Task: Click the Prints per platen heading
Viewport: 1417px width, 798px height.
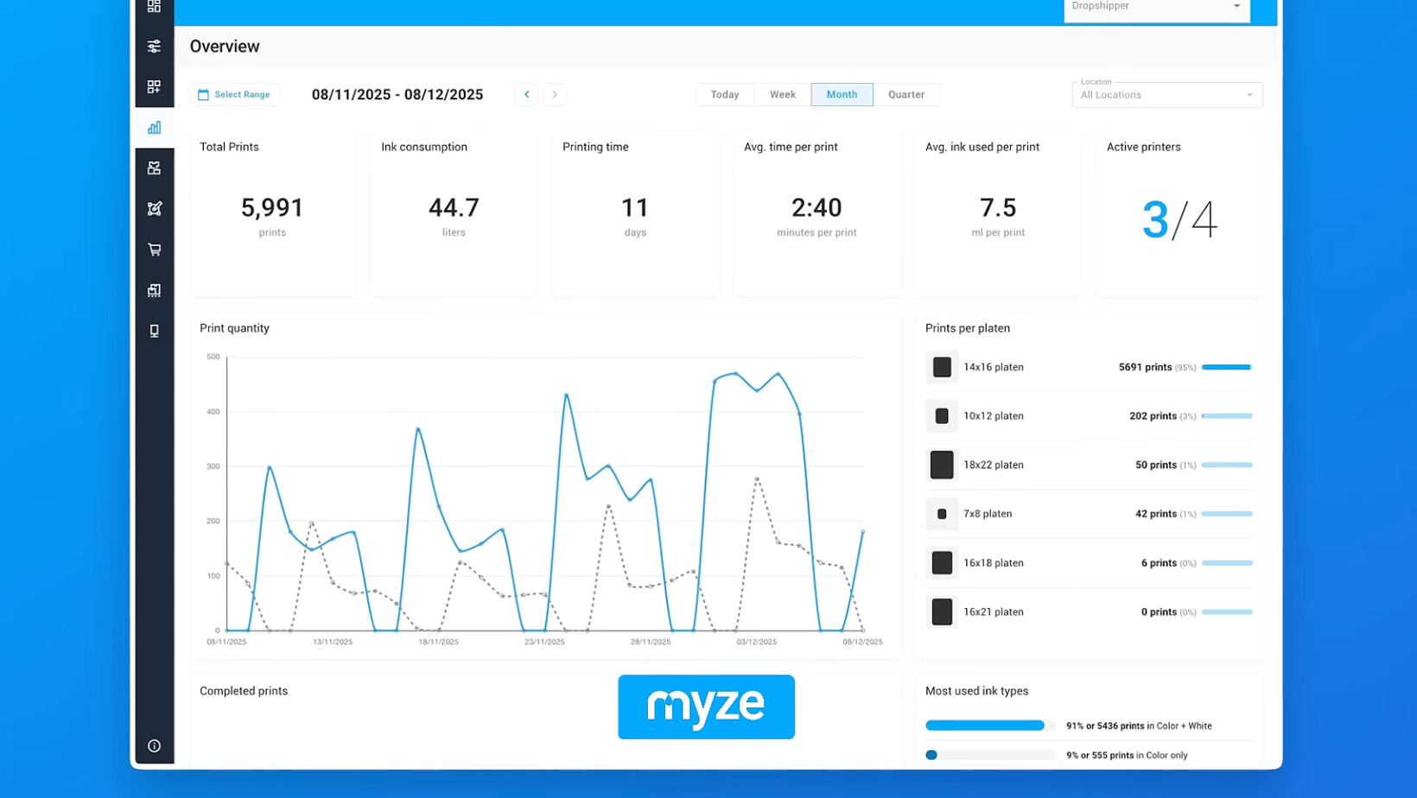Action: pyautogui.click(x=968, y=328)
